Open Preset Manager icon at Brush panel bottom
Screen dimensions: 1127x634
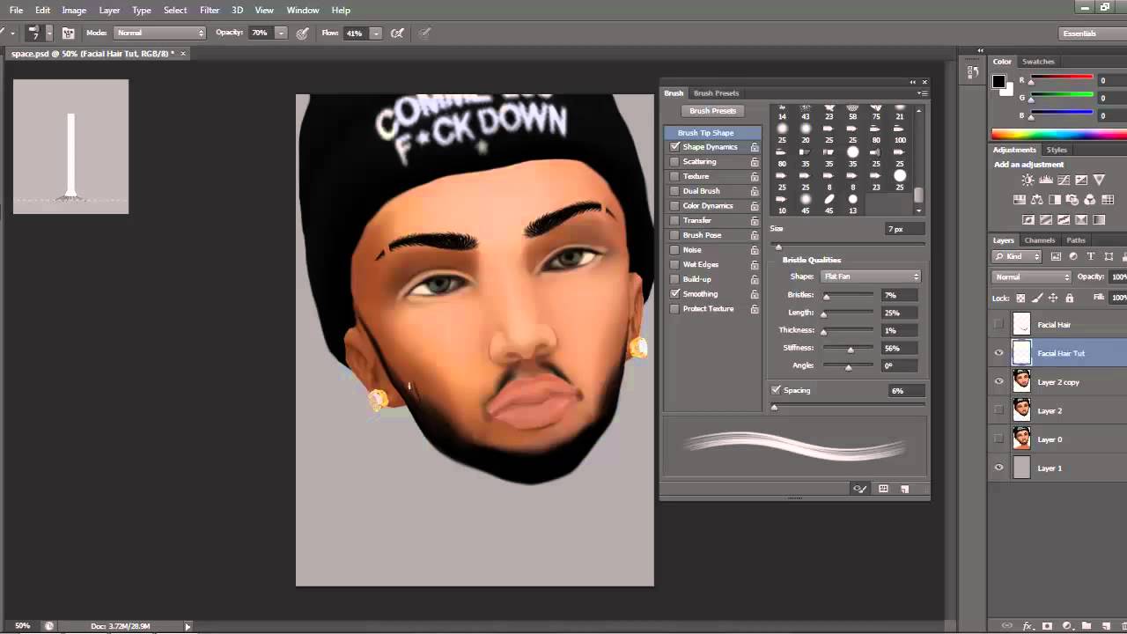883,489
